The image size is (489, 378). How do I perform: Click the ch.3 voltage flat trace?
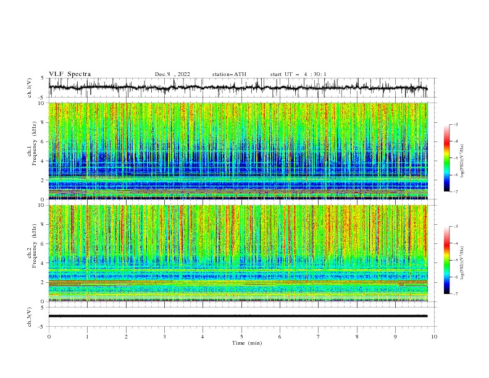(x=238, y=316)
